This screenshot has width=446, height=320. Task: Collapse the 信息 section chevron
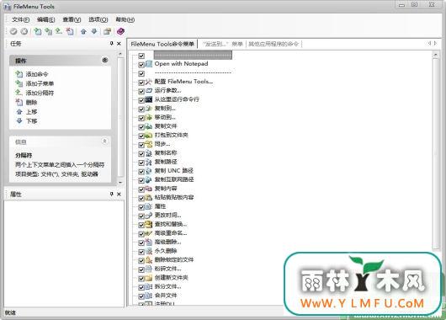104,141
